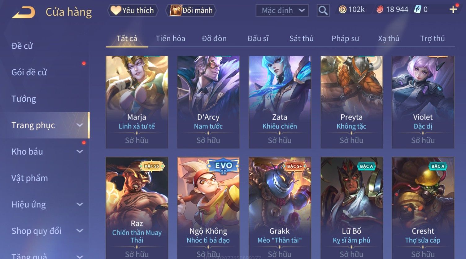The width and height of the screenshot is (466, 259).
Task: Open Tướng in the sidebar
Action: [24, 99]
